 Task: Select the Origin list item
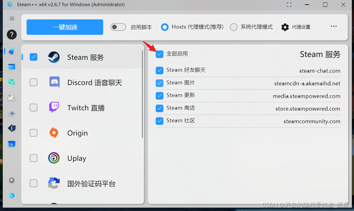82,133
